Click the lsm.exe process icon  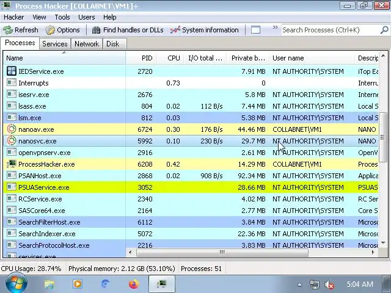12,117
